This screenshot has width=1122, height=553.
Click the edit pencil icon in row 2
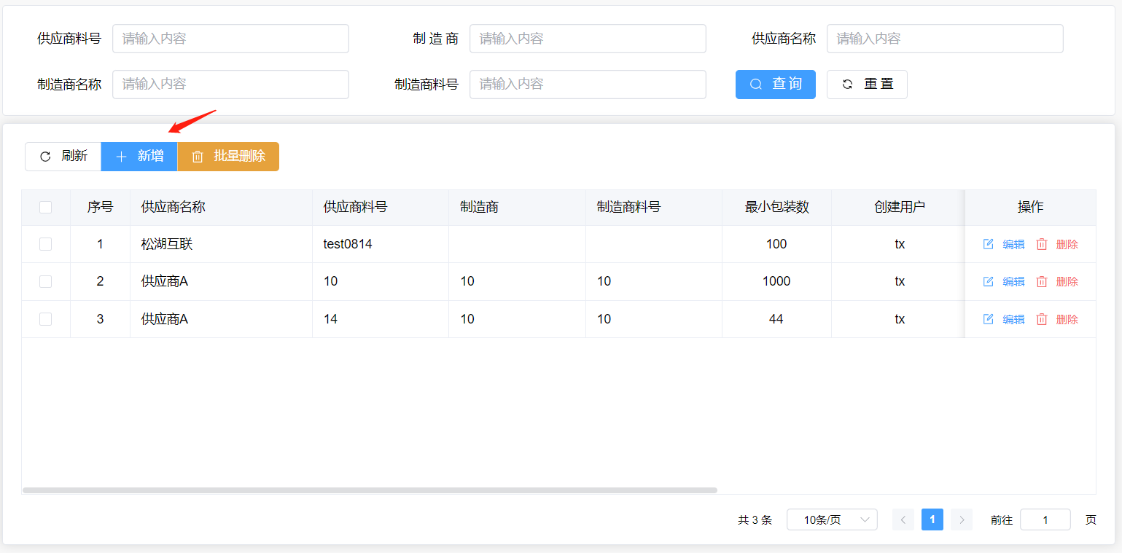989,281
